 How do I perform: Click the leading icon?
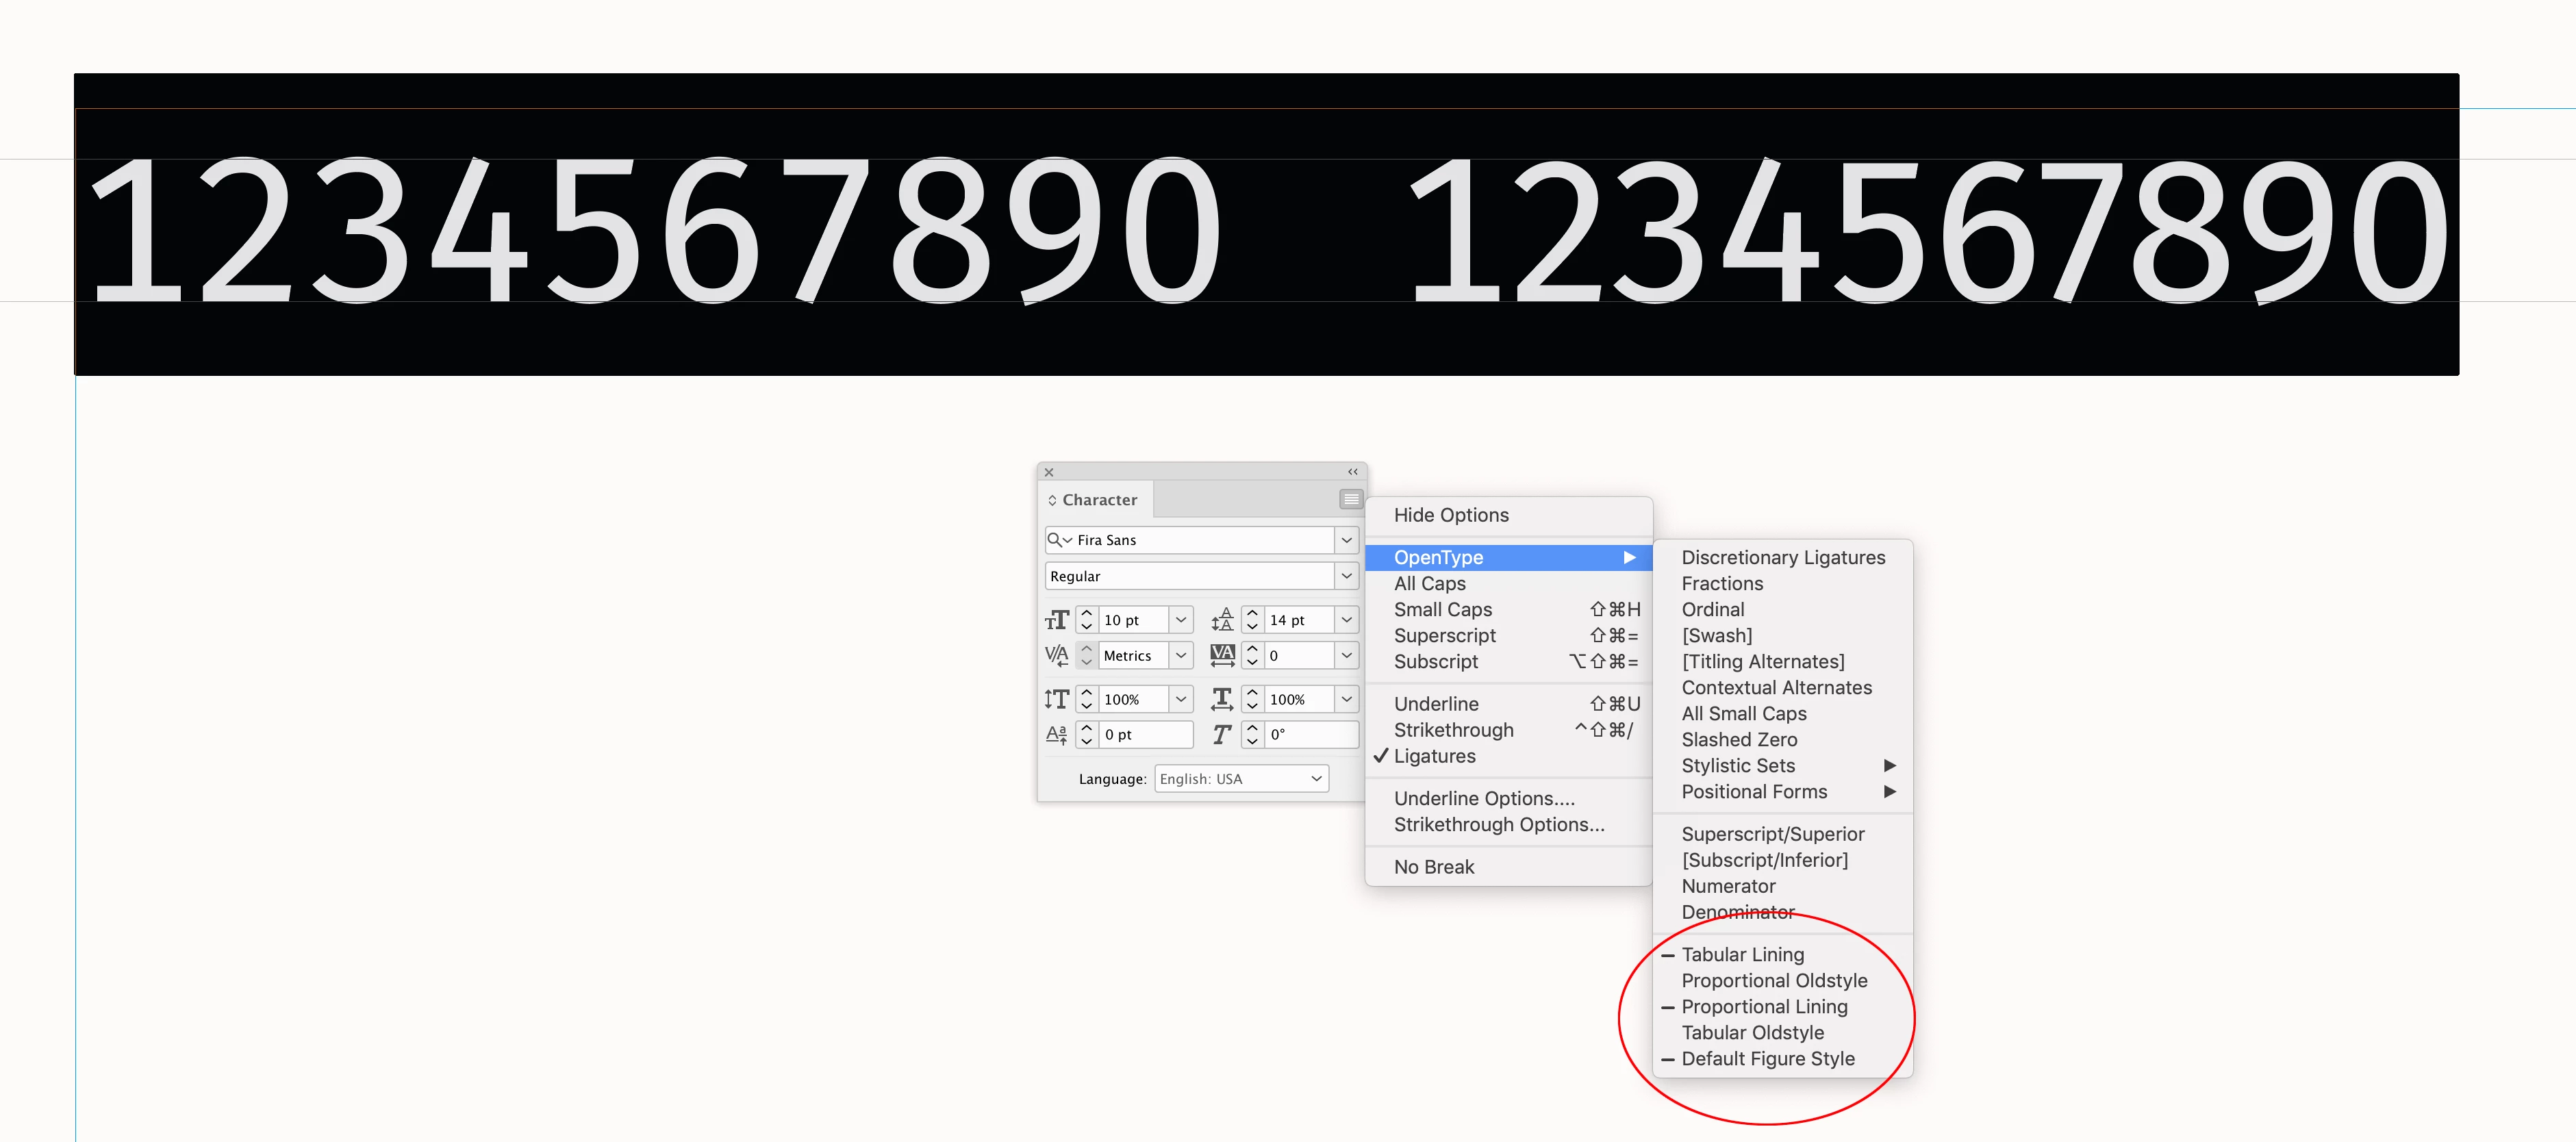pos(1222,621)
